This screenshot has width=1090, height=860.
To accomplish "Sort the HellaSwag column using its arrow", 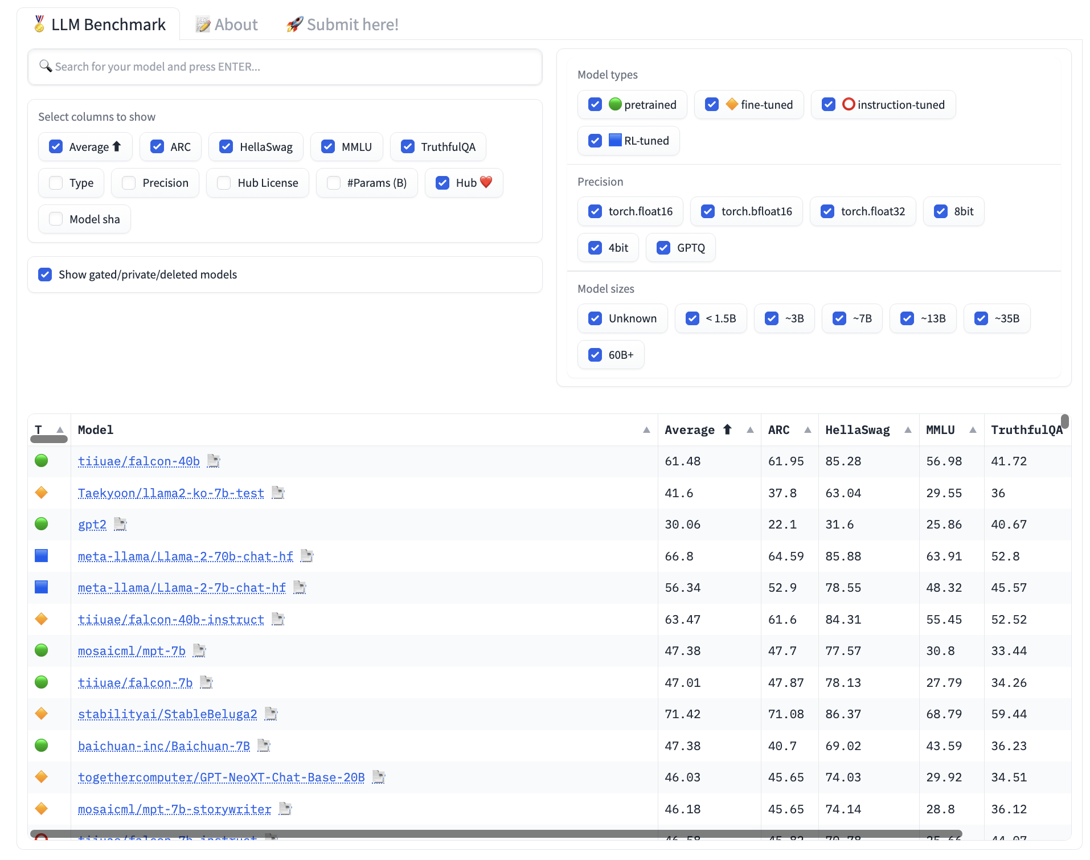I will point(908,430).
